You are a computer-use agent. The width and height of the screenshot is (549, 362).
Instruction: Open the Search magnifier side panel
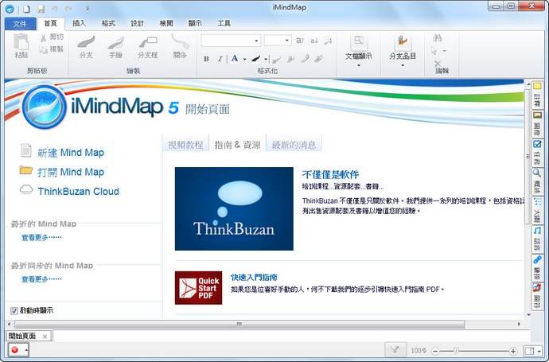coord(537,181)
